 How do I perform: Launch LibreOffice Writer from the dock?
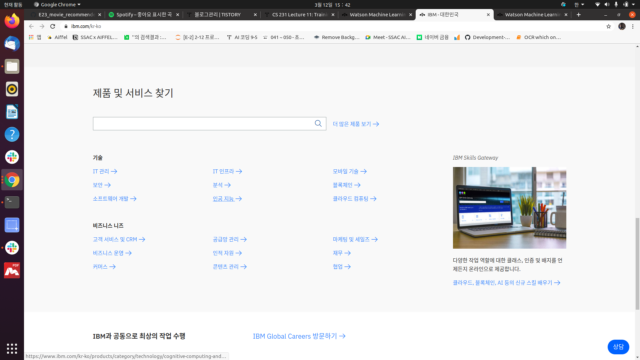tap(12, 112)
